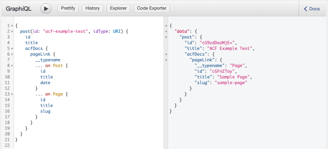The width and height of the screenshot is (328, 149).
Task: Collapse the '... on Page' fragment
Action: (12, 94)
